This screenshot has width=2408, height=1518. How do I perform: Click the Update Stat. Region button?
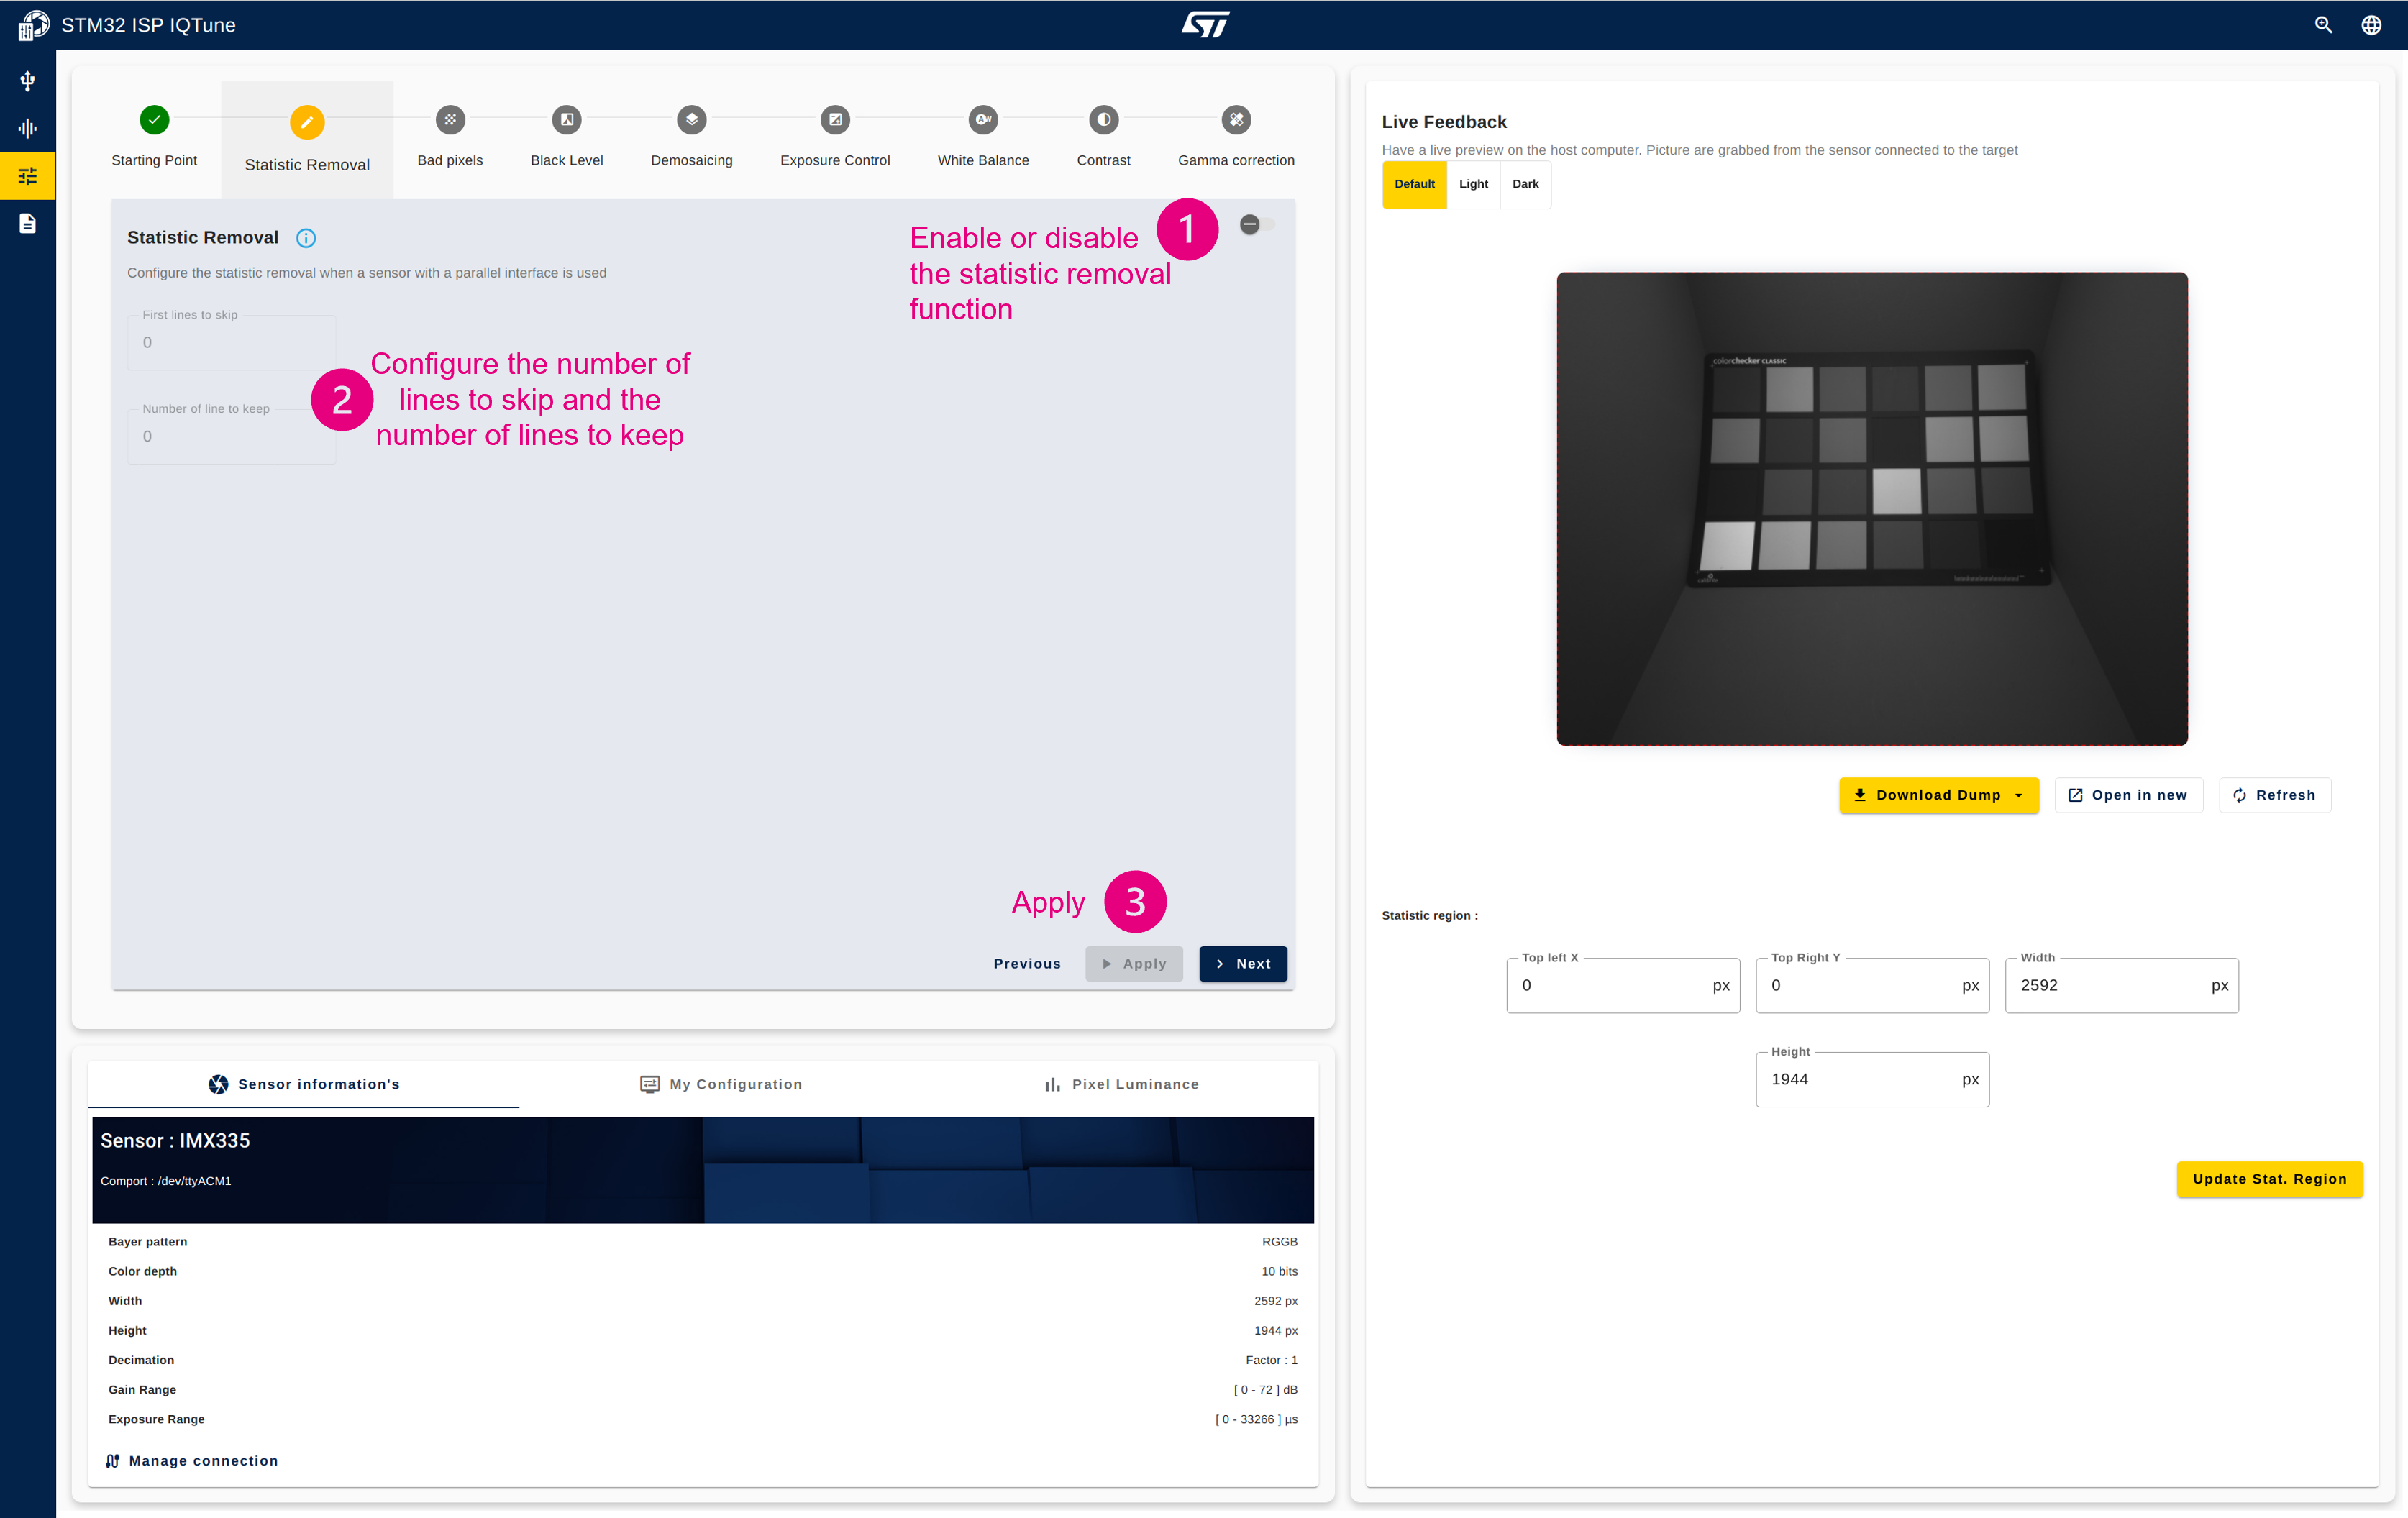coord(2271,1179)
